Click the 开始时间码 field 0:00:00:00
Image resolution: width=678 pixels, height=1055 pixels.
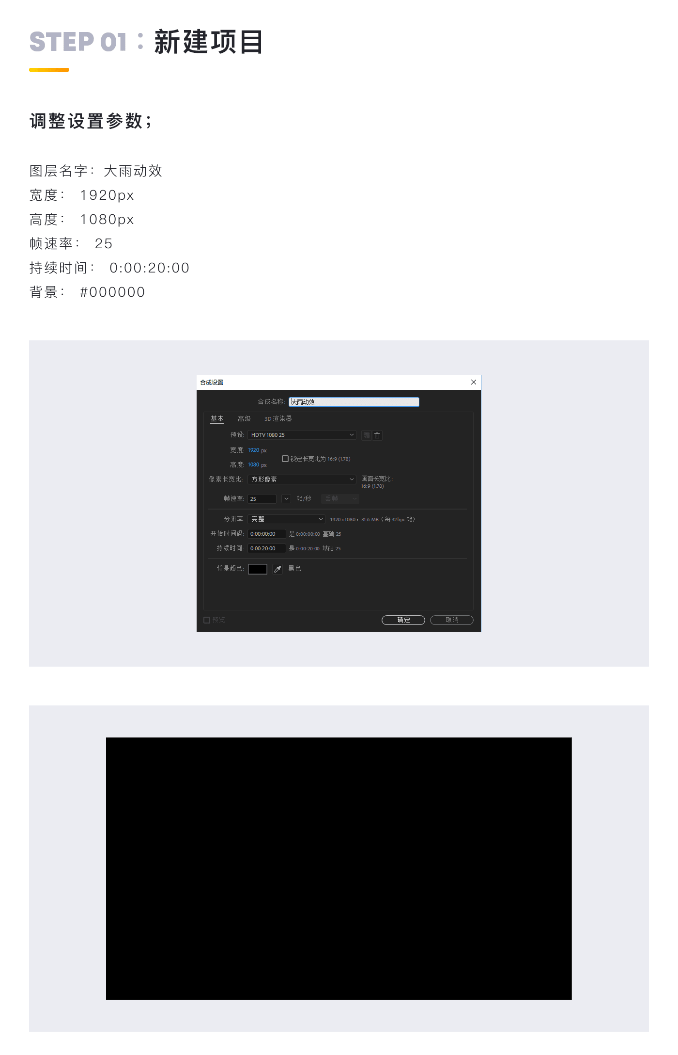(267, 534)
